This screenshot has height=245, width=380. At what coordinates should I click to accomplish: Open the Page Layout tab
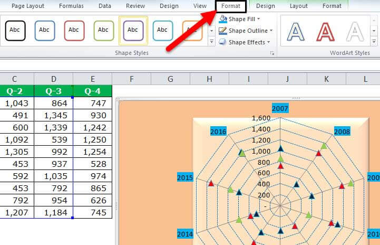28,6
